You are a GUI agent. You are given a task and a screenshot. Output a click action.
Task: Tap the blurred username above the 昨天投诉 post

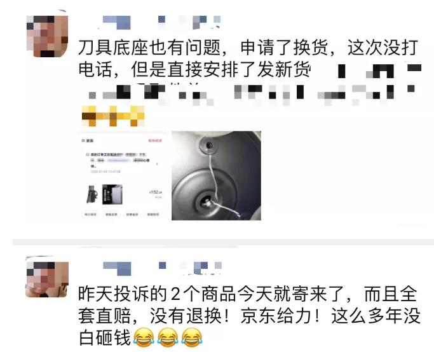click(162, 268)
